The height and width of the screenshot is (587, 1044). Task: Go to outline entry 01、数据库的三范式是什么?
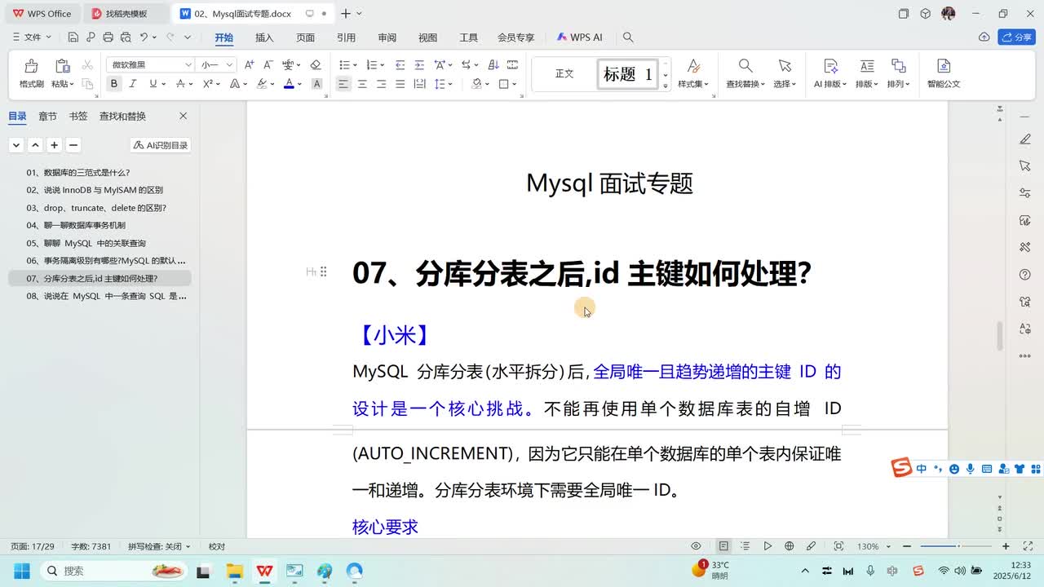click(x=78, y=173)
